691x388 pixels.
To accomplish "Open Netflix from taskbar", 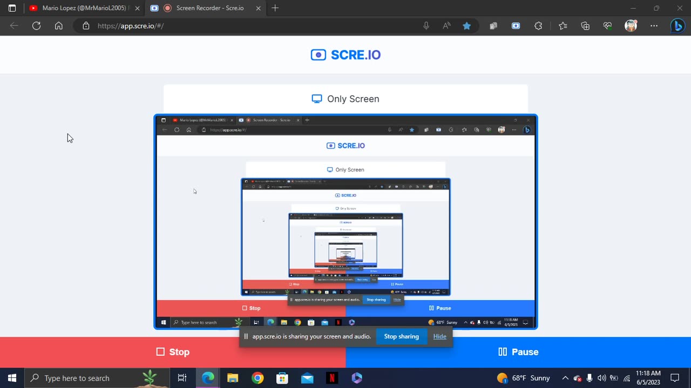I will 332,378.
